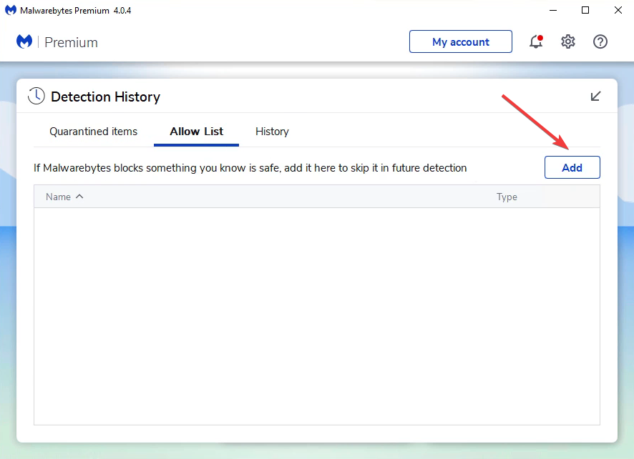This screenshot has height=459, width=634.
Task: Switch to the Quarantined items tab
Action: click(94, 132)
